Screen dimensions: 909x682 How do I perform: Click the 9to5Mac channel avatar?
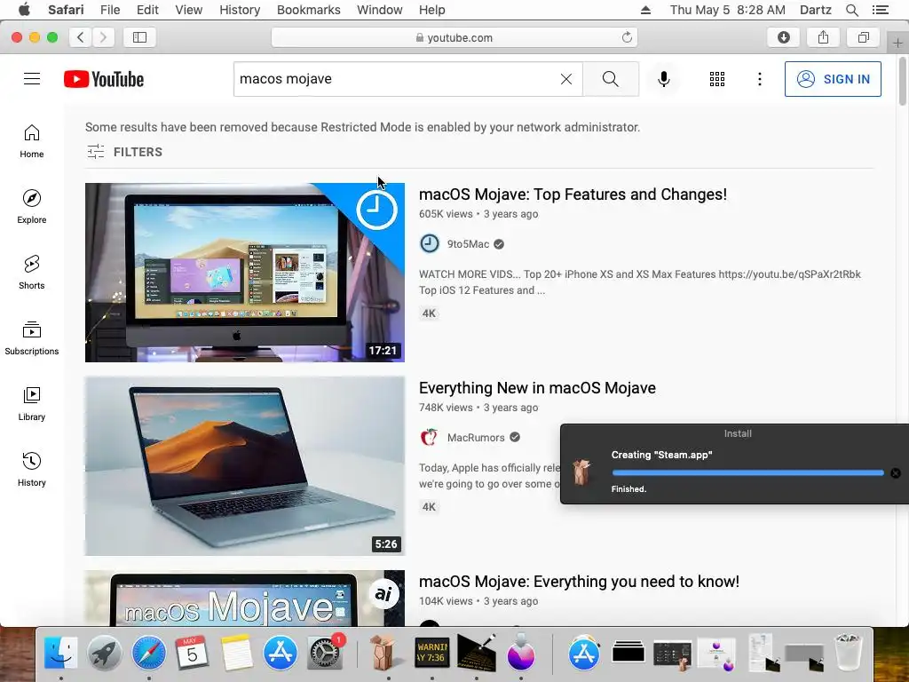click(430, 243)
